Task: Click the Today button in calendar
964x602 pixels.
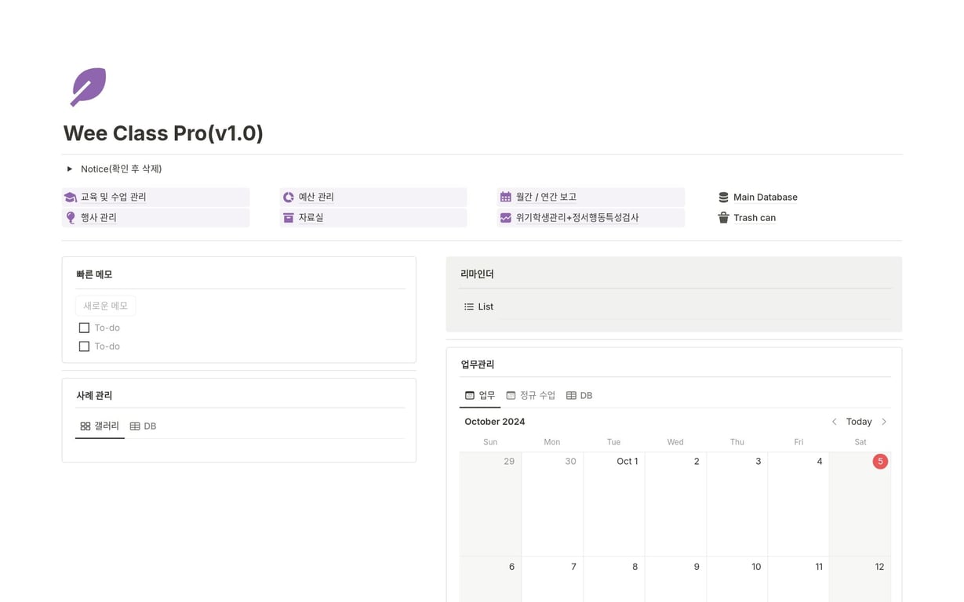Action: point(859,422)
